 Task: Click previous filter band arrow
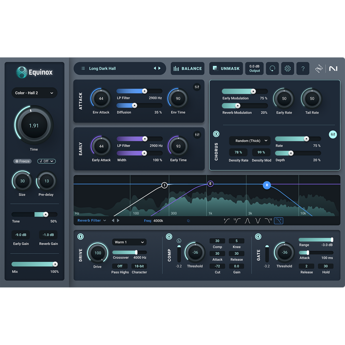click(x=113, y=221)
